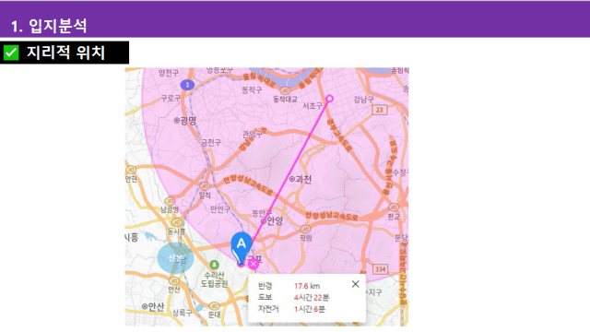Click the 지리적 위치 heading

65,53
